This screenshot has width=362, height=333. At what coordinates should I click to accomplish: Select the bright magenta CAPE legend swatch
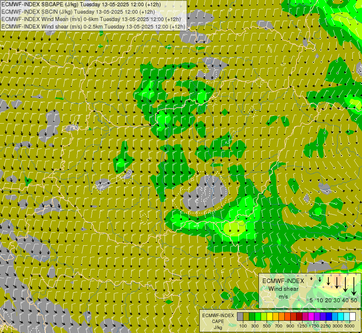coord(311,317)
